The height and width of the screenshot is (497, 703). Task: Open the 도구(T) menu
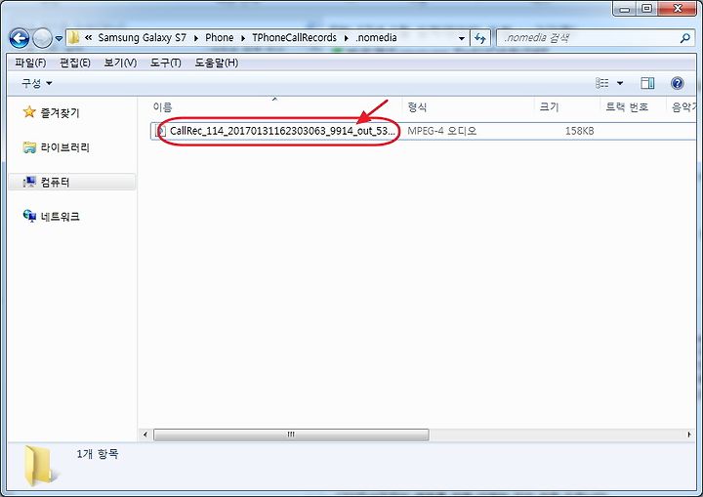pyautogui.click(x=165, y=62)
